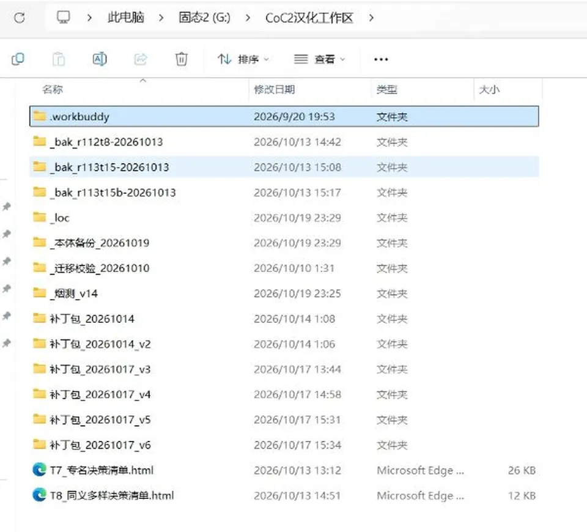Select the Edge icon of T8_同义多样决策清单.html
Image resolution: width=587 pixels, height=532 pixels.
coord(39,495)
